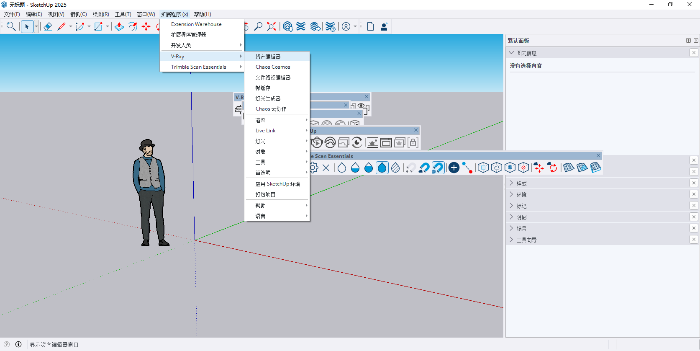Set point cloud to half-filled drop
The image size is (700, 351).
pyautogui.click(x=369, y=168)
